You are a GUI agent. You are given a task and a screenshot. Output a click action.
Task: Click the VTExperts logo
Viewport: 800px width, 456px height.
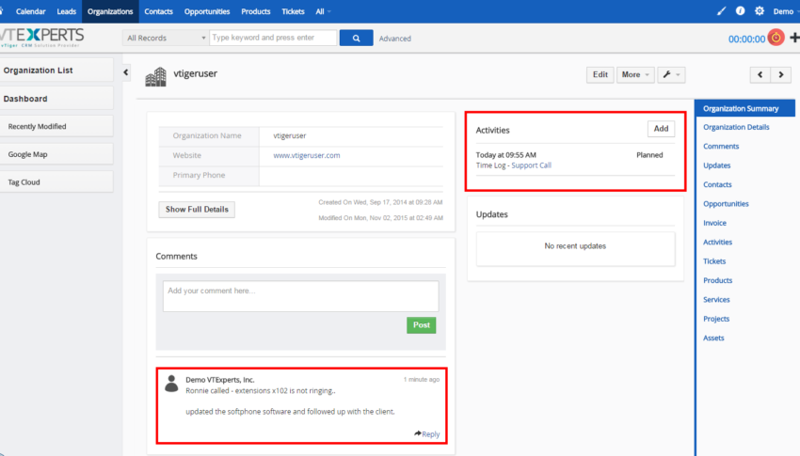click(x=41, y=38)
